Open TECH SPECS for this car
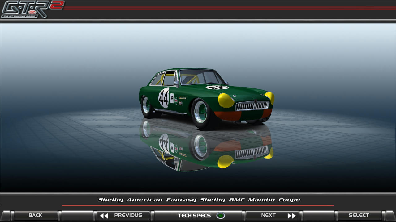 pos(198,215)
